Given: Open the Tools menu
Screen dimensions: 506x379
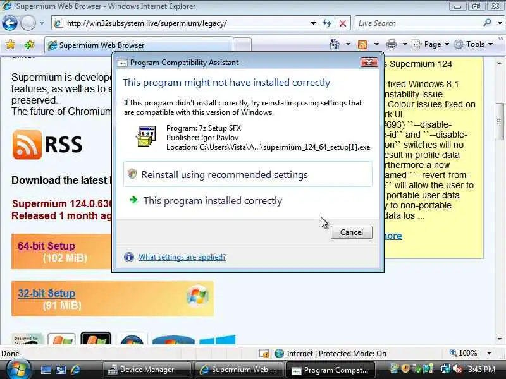Looking at the screenshot, I should [x=473, y=44].
